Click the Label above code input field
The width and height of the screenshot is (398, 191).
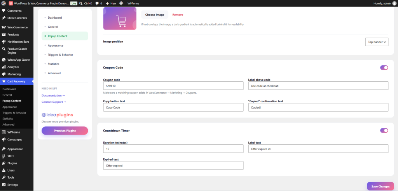pos(318,86)
